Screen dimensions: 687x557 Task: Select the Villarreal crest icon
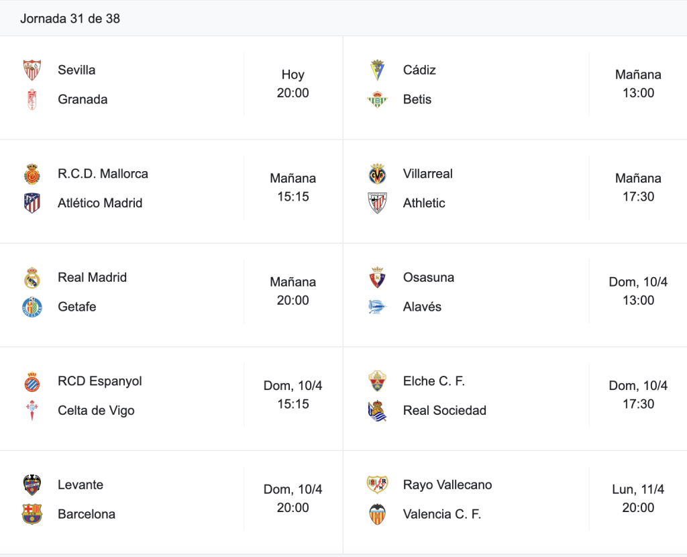pos(377,174)
